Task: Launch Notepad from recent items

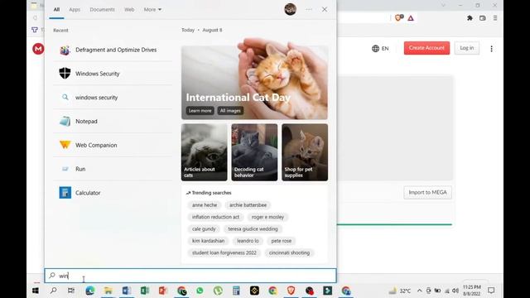Action: click(x=113, y=121)
